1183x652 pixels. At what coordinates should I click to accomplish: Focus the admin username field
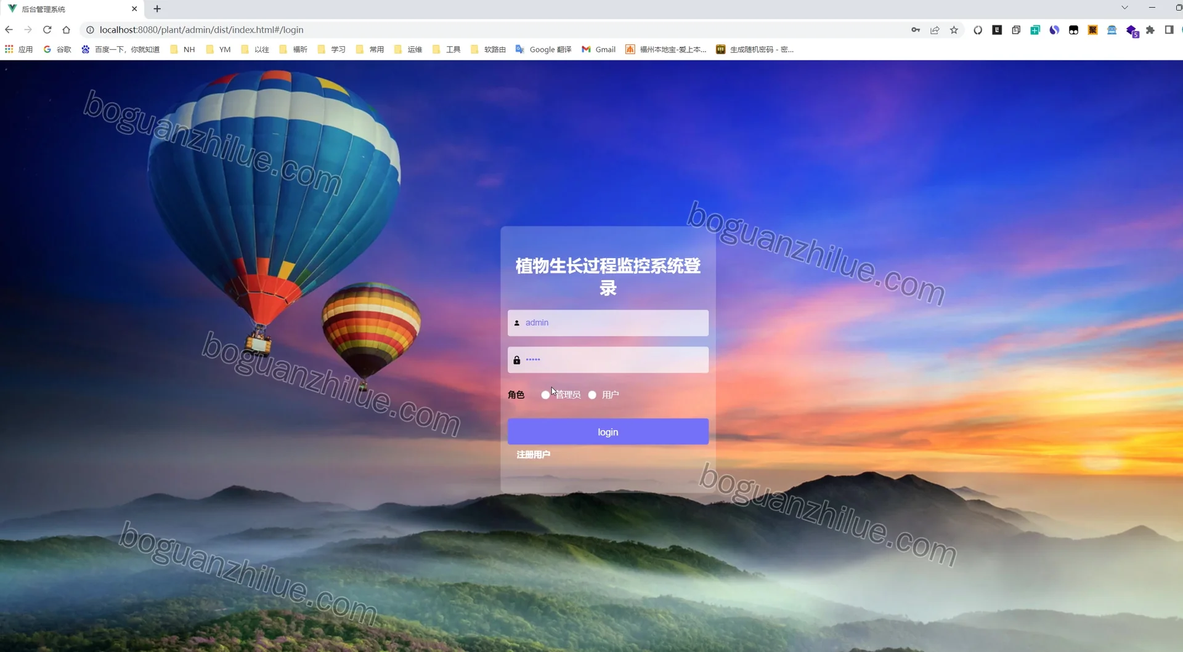click(608, 323)
